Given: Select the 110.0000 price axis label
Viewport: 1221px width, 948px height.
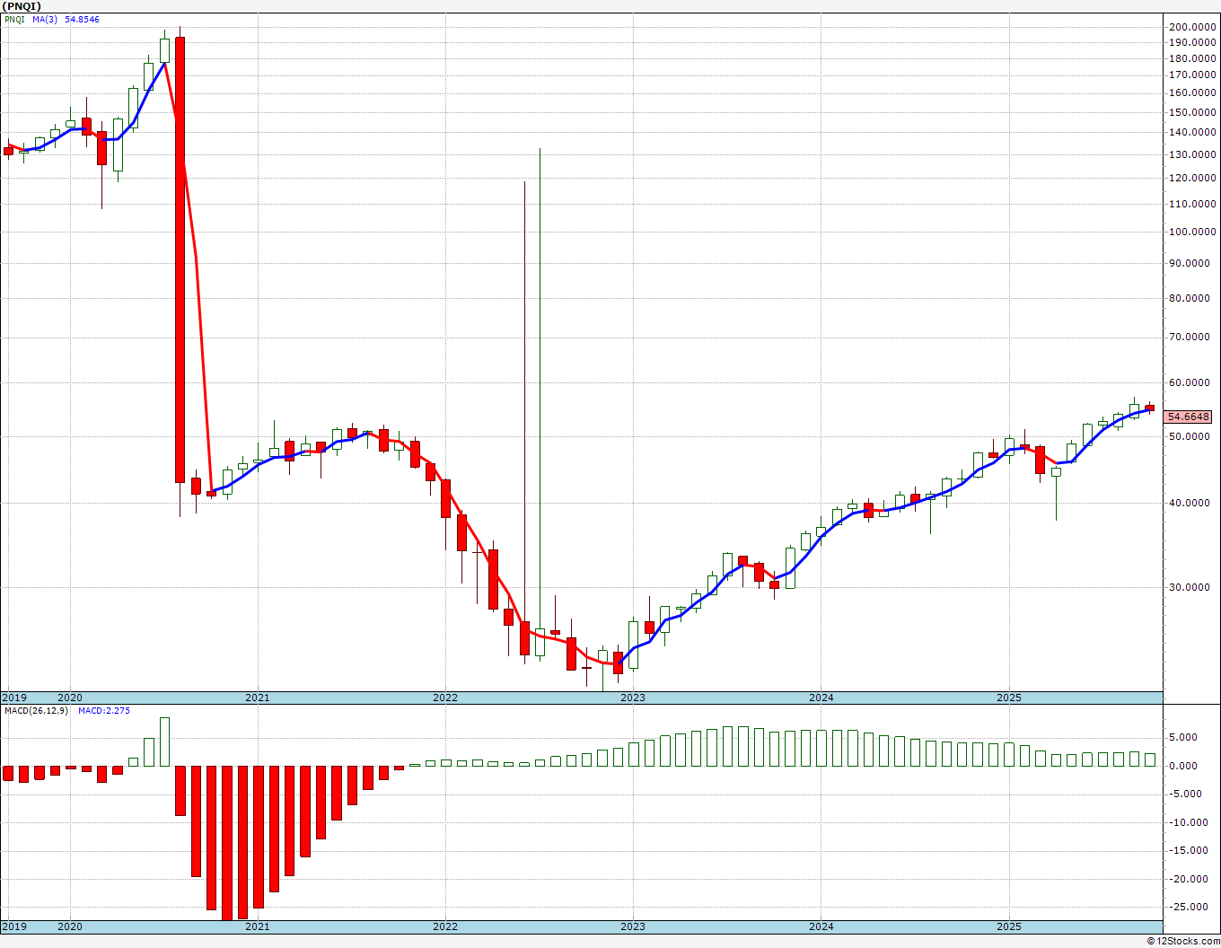Looking at the screenshot, I should (1191, 204).
